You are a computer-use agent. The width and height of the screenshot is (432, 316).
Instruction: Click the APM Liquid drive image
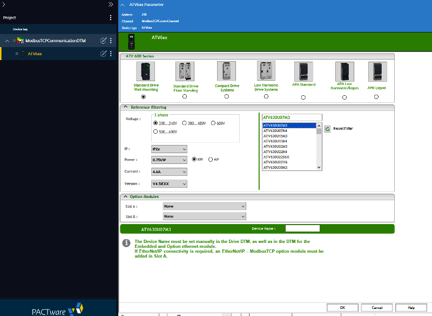[377, 72]
